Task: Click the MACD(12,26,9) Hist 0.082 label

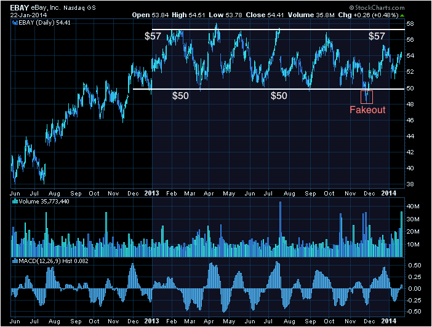Action: point(54,261)
